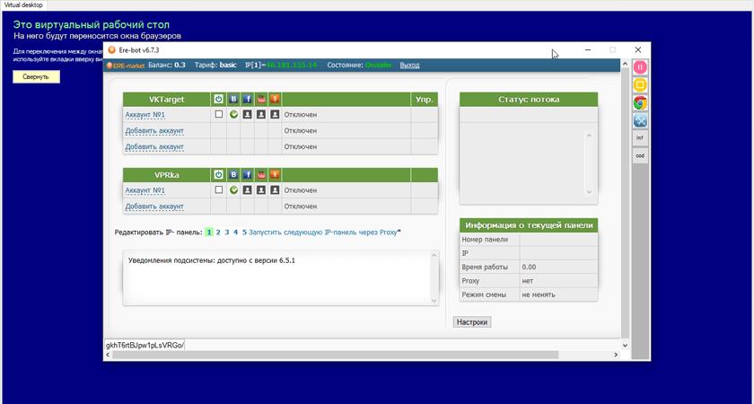Click the Время работы value 0.00
754x404 pixels.
point(529,267)
